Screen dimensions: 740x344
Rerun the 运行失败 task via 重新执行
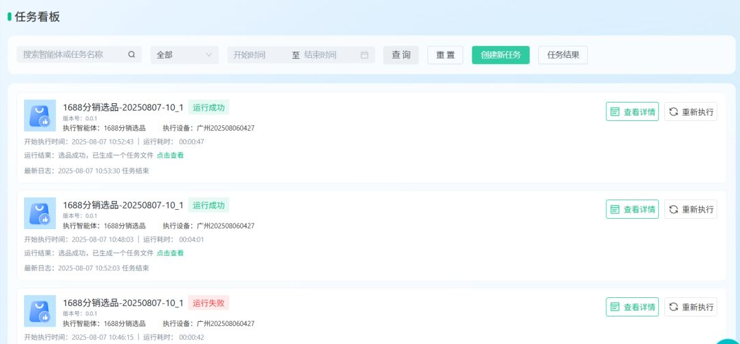(x=691, y=307)
